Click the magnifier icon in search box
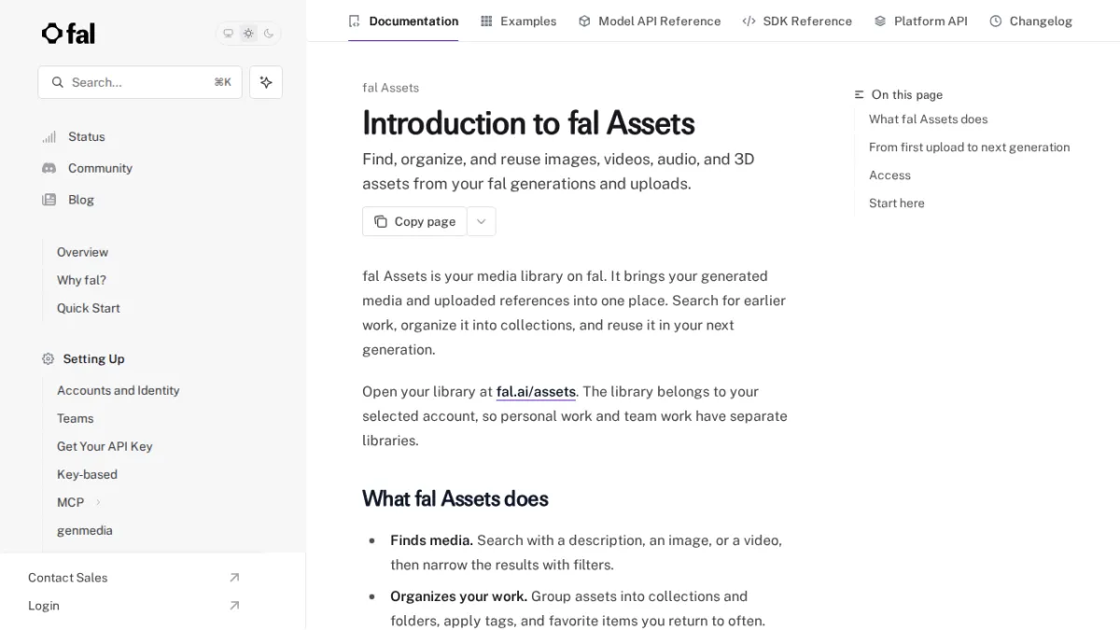 point(58,82)
